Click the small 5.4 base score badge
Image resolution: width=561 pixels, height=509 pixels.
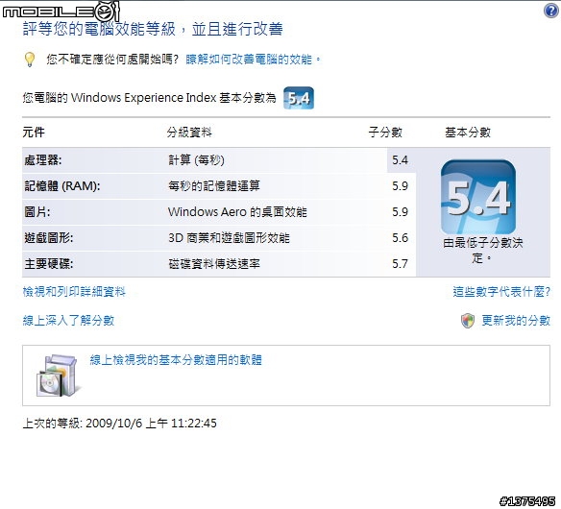(299, 98)
